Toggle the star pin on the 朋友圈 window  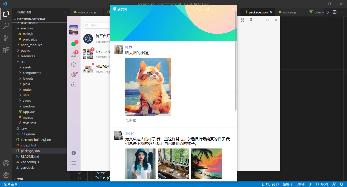pyautogui.click(x=207, y=9)
